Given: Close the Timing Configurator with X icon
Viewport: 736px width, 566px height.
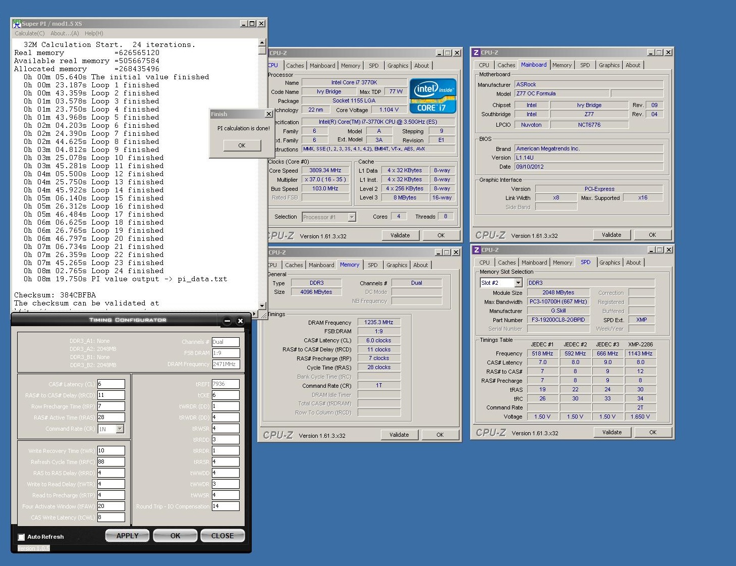Looking at the screenshot, I should [241, 321].
